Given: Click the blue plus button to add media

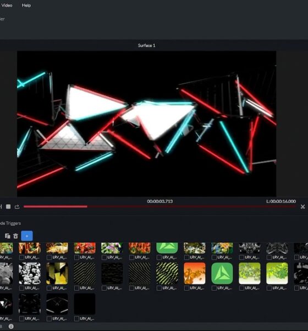Looking at the screenshot, I should click(x=27, y=236).
